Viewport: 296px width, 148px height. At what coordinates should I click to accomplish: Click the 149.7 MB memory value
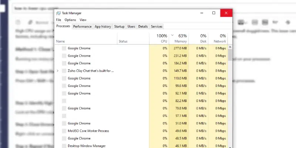(x=180, y=71)
